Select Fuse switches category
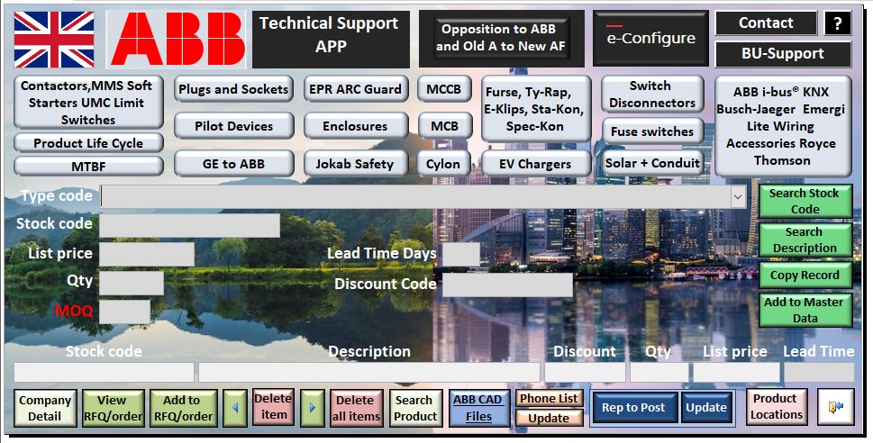The height and width of the screenshot is (443, 873). point(652,131)
